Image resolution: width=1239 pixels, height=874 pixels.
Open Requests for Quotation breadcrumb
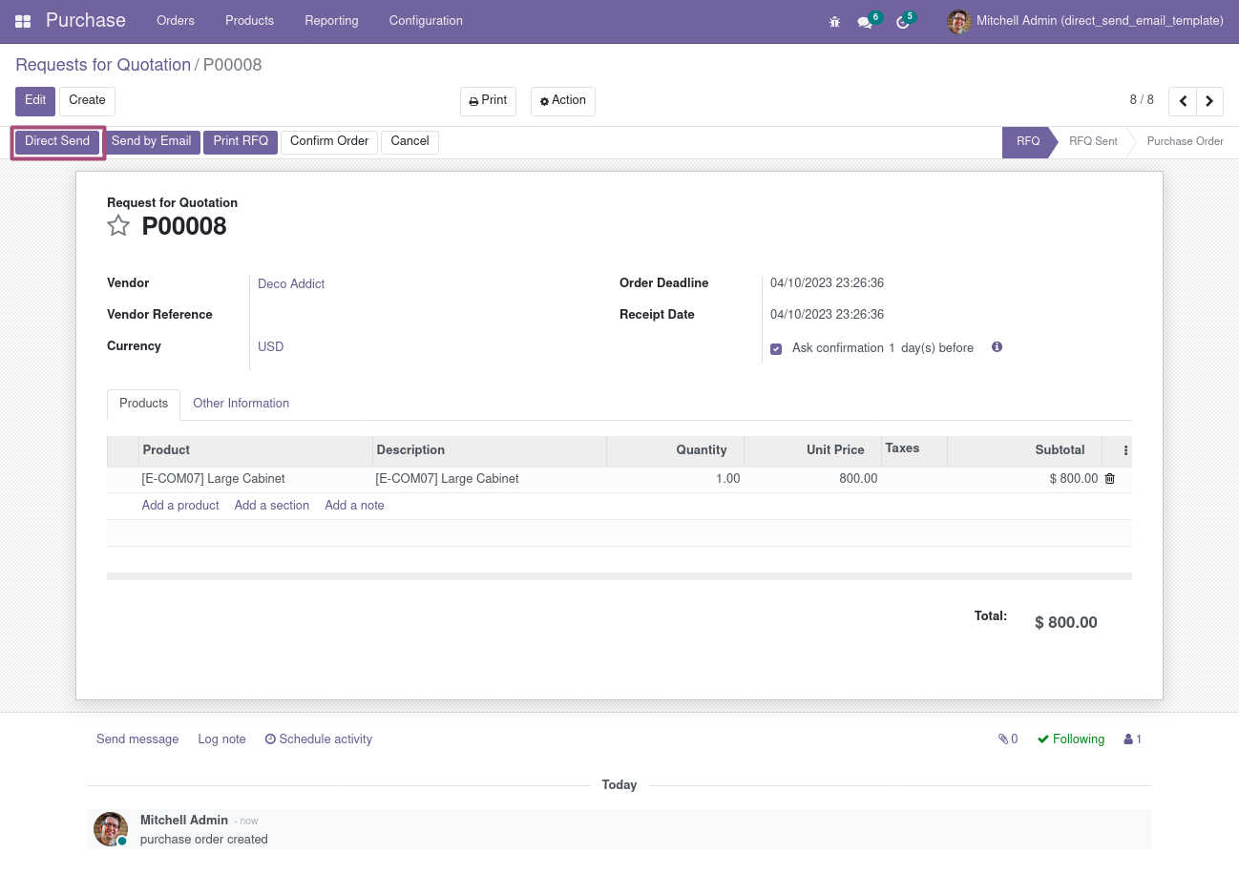[x=103, y=65]
